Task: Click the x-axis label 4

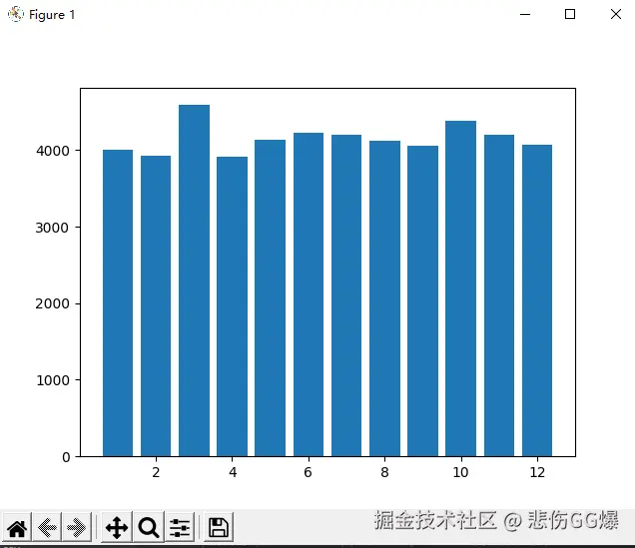Action: point(233,472)
